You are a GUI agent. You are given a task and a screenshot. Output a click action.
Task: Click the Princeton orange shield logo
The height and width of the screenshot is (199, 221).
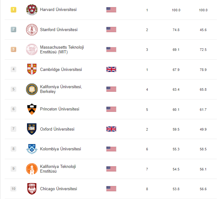32,109
